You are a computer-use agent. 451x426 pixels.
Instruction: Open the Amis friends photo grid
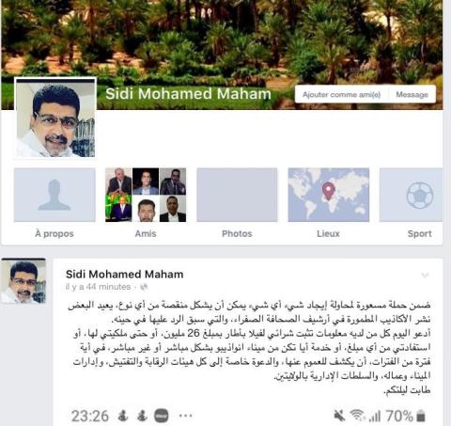tap(146, 195)
